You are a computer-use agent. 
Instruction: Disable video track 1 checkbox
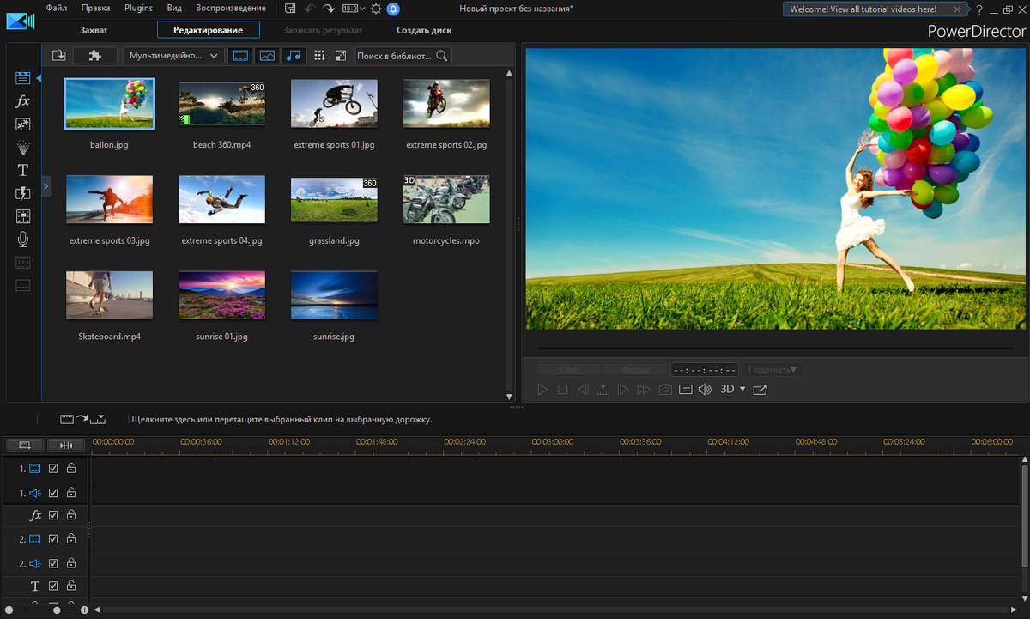tap(53, 469)
